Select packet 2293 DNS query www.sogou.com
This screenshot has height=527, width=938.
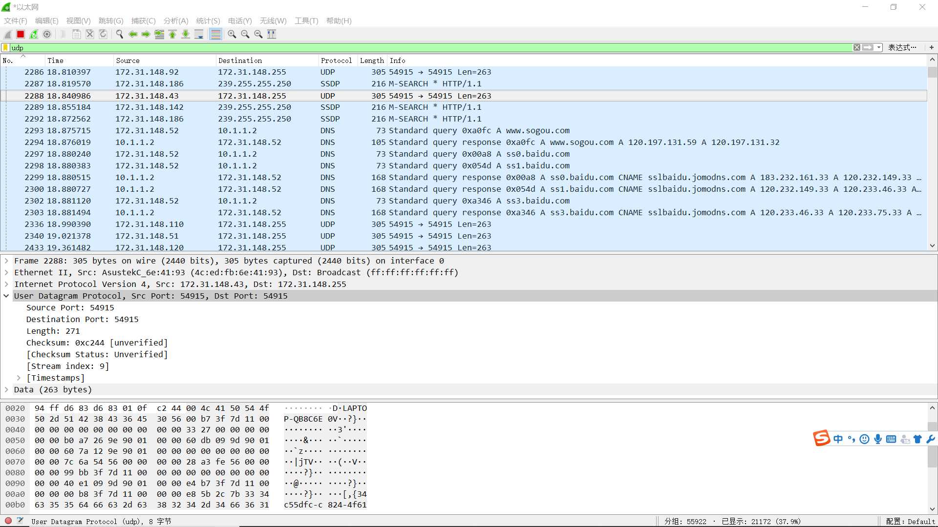[464, 130]
